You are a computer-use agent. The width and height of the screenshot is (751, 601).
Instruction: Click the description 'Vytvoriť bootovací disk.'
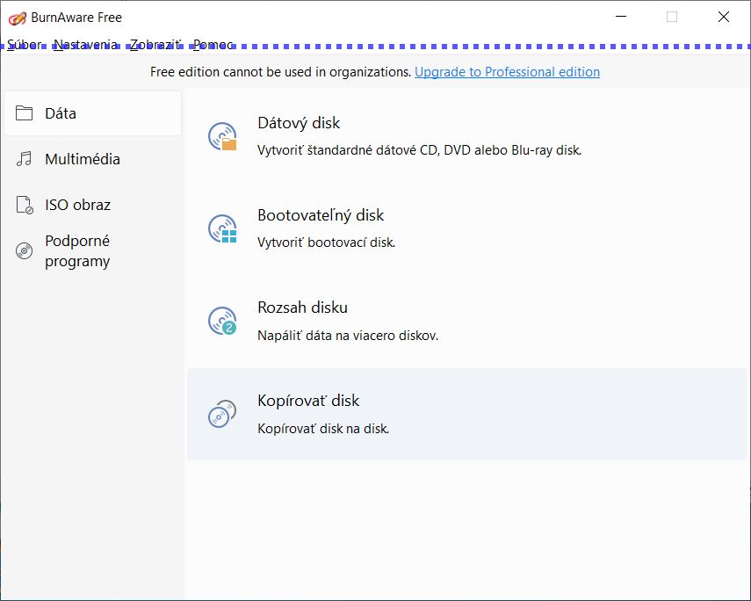click(x=326, y=243)
